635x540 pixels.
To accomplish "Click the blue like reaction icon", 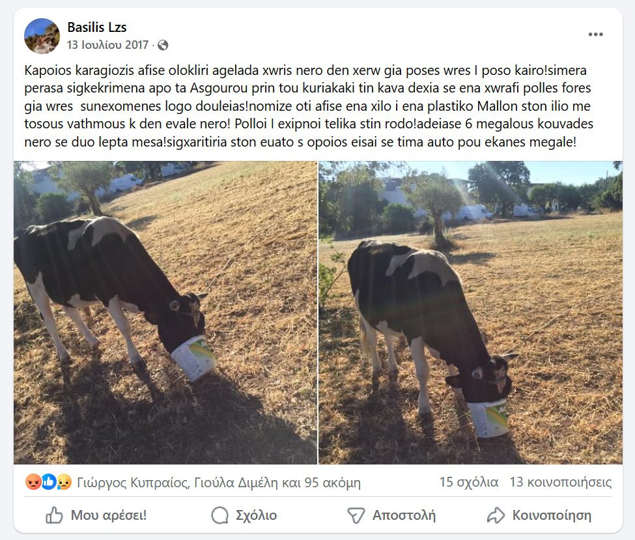I will (48, 482).
